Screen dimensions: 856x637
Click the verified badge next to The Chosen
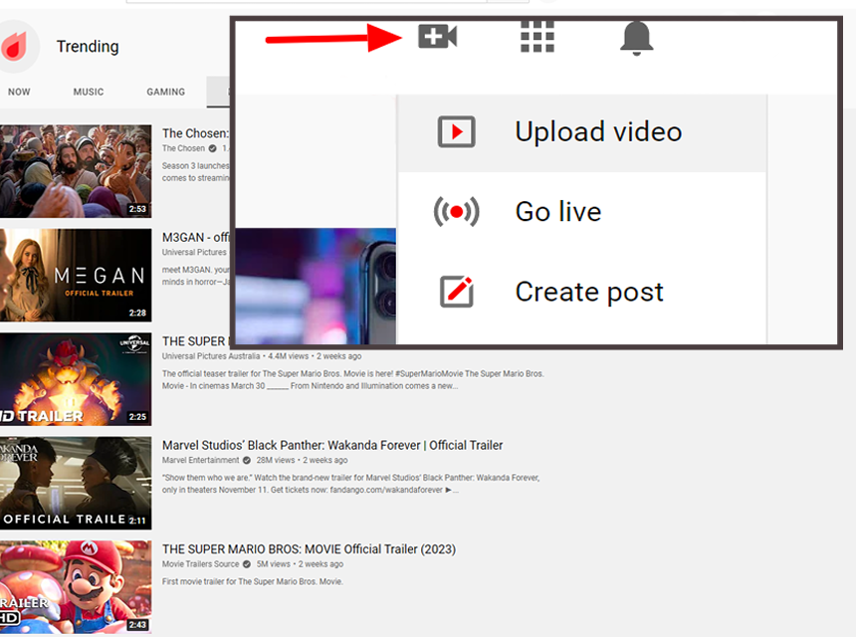[212, 148]
